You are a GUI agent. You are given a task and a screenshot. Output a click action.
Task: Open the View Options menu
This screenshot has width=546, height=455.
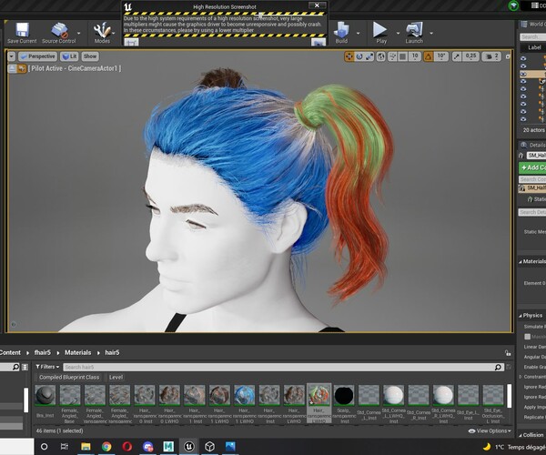(x=490, y=431)
